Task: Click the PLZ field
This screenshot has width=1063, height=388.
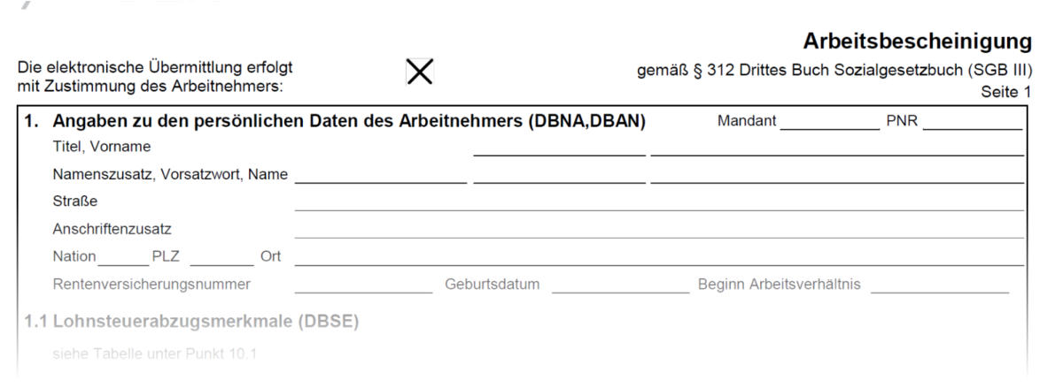Action: pyautogui.click(x=221, y=257)
